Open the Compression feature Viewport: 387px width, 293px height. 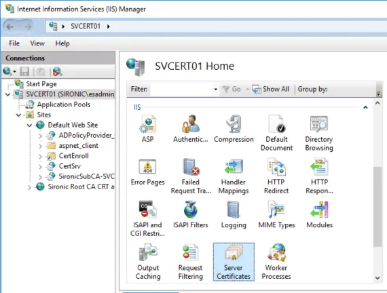pos(234,129)
